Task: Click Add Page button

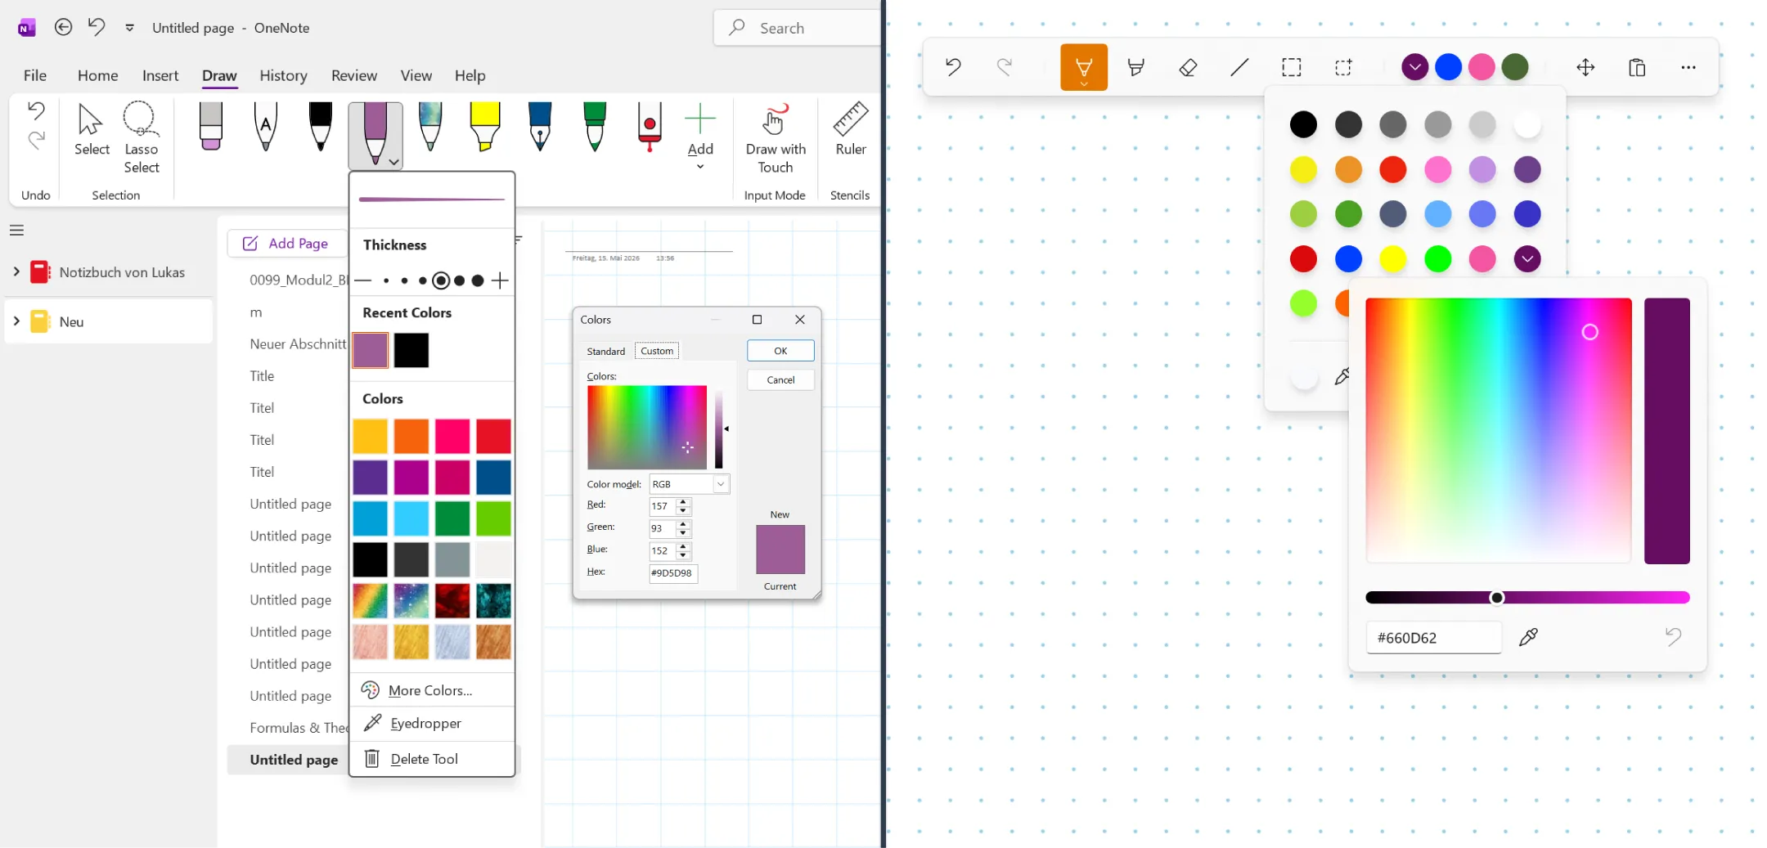Action: 286,243
